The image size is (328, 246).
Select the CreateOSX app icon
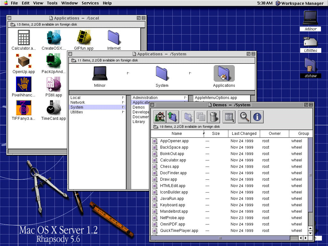[x=54, y=38]
